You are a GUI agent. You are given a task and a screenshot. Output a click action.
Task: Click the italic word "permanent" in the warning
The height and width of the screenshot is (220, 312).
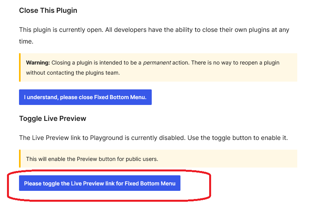157,63
